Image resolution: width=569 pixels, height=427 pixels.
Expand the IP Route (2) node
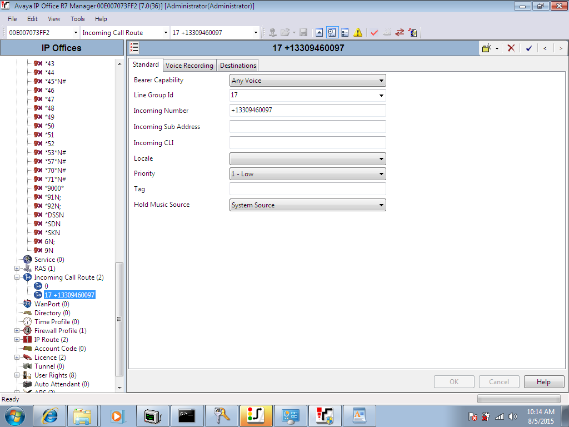click(x=17, y=340)
